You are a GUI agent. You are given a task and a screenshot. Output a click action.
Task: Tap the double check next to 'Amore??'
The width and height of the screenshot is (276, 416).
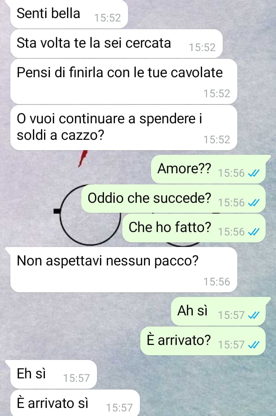click(253, 173)
